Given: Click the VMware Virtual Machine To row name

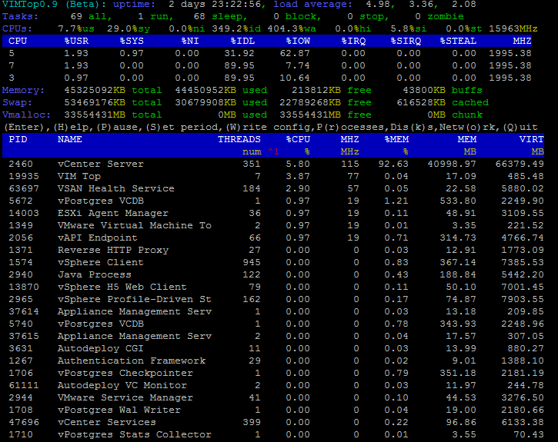Looking at the screenshot, I should (x=135, y=225).
